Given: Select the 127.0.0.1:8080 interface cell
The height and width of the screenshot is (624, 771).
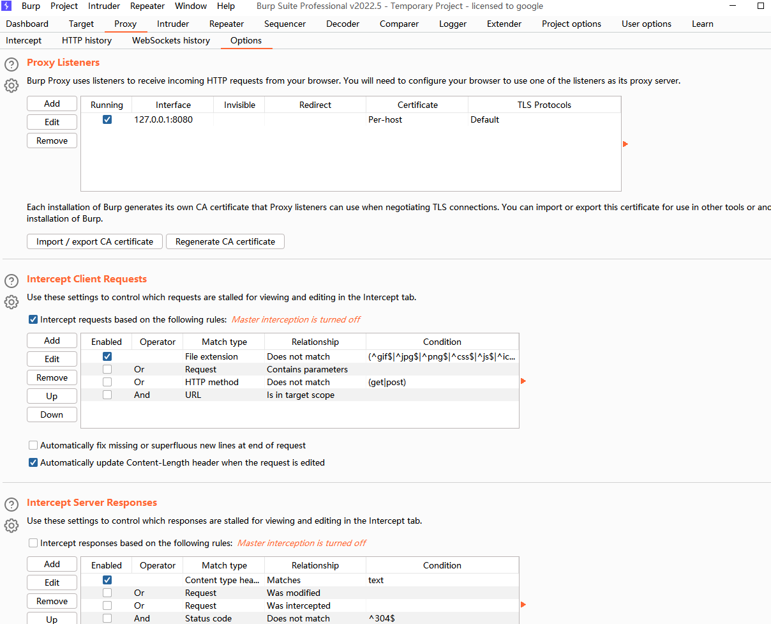Looking at the screenshot, I should 172,119.
